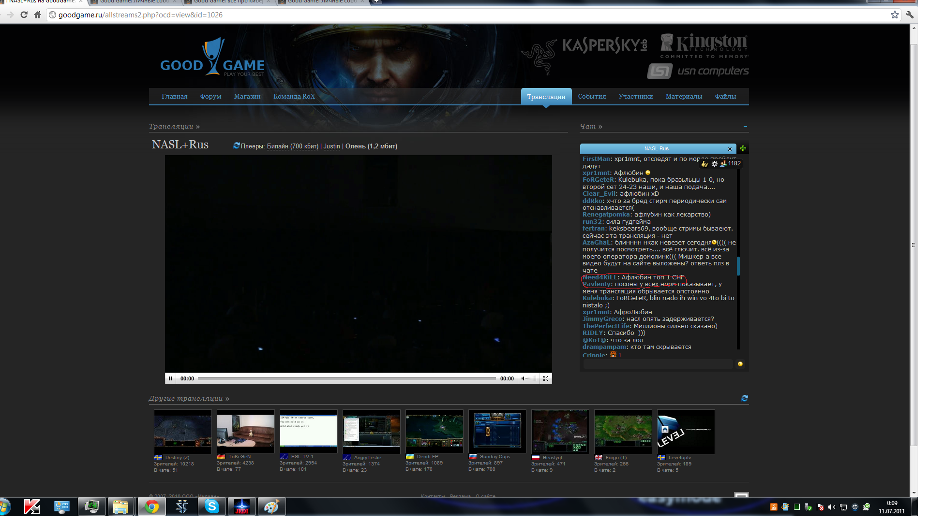Adjust the player volume level bars
Viewport: 929px width, 522px height.
(531, 378)
